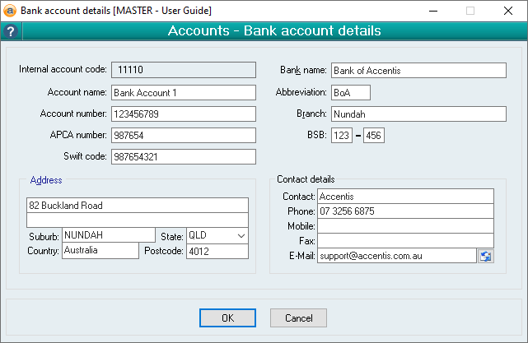This screenshot has height=343, width=528.
Task: Focus the Suburb field
Action: click(x=108, y=236)
